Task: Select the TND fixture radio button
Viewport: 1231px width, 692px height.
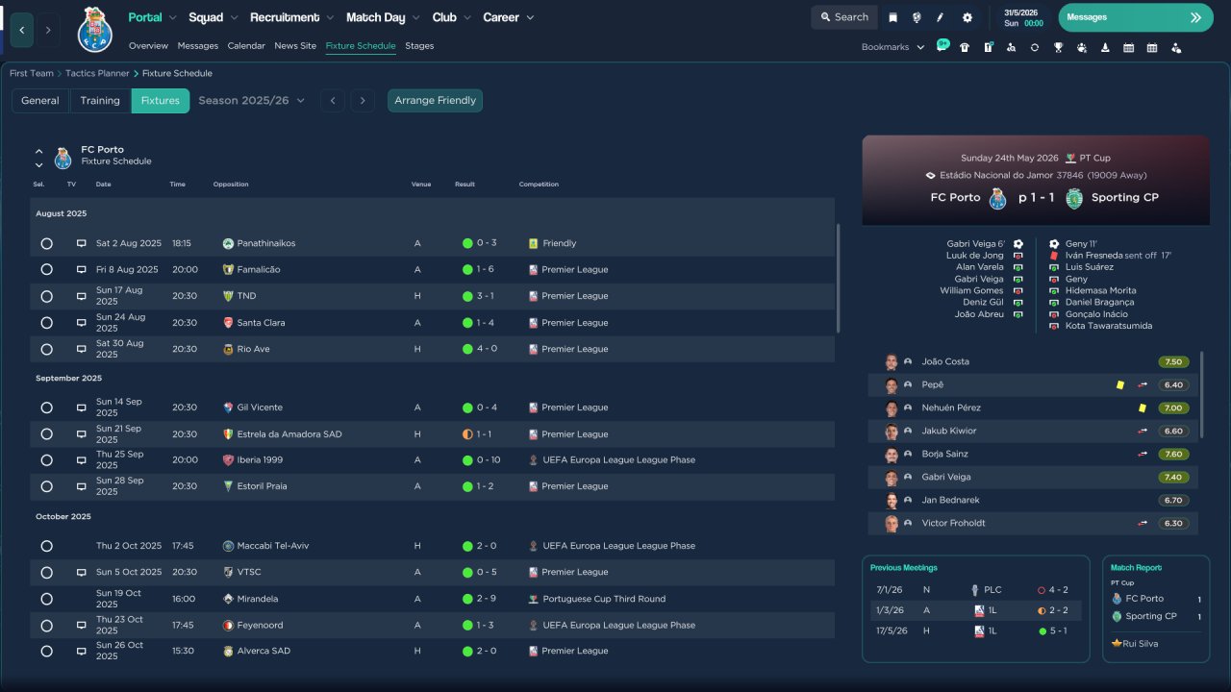Action: [x=46, y=296]
